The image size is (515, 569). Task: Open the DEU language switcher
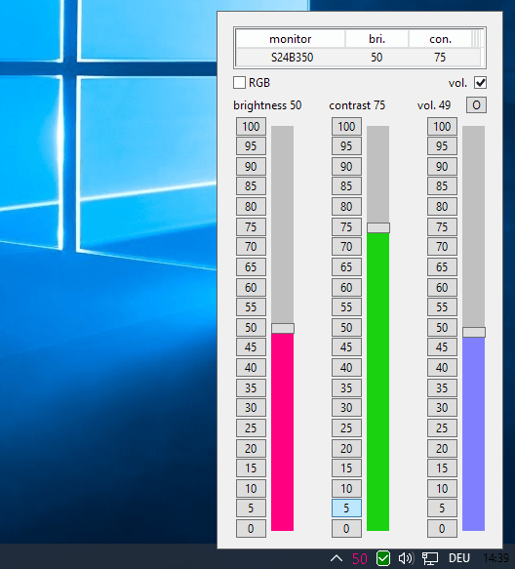[x=459, y=558]
